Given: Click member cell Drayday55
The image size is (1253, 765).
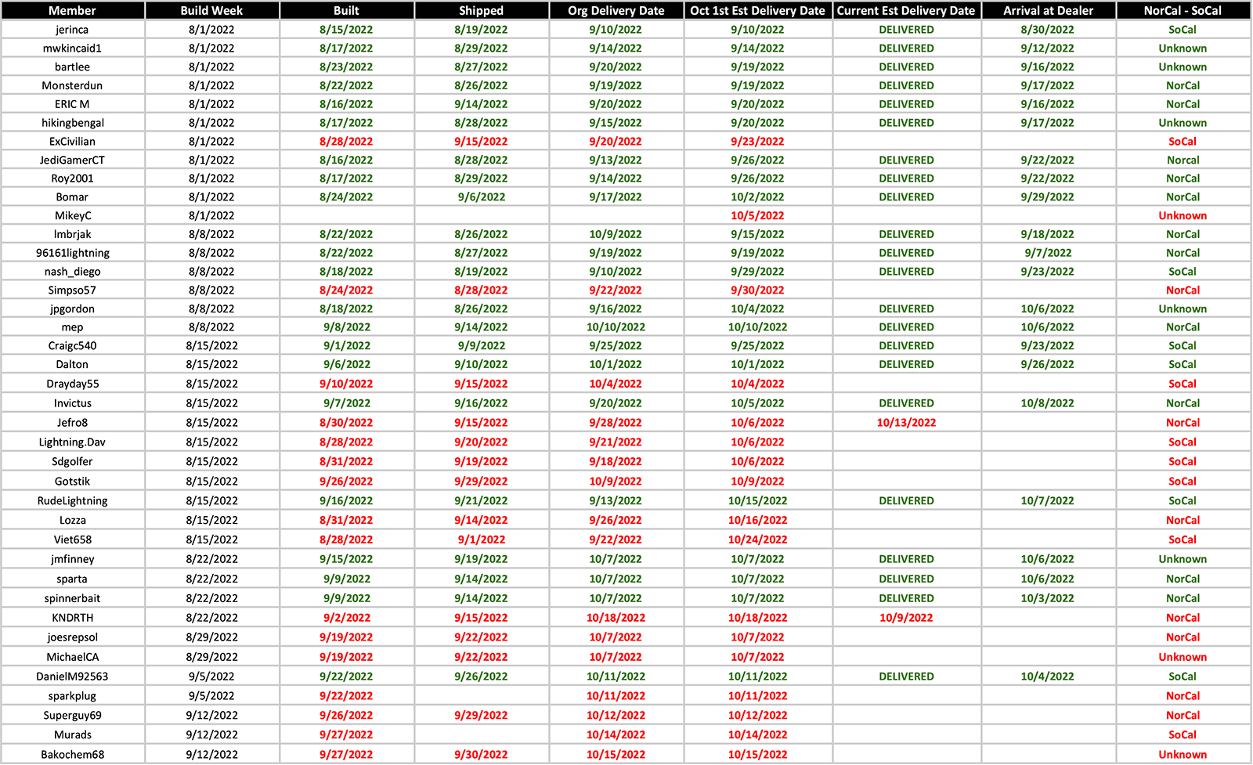Looking at the screenshot, I should coord(73,384).
